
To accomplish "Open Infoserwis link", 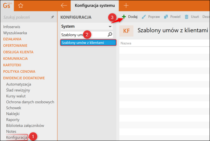I will point(12,26).
